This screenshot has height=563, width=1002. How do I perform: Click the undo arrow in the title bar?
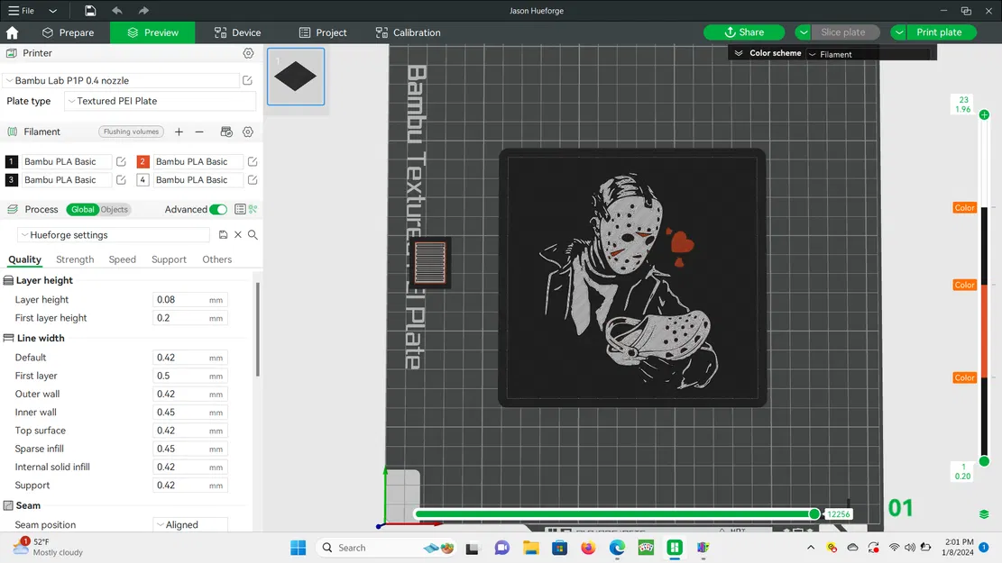[x=117, y=11]
